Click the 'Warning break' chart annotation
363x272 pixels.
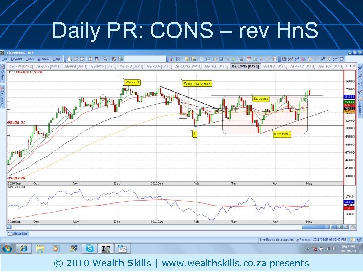[197, 83]
